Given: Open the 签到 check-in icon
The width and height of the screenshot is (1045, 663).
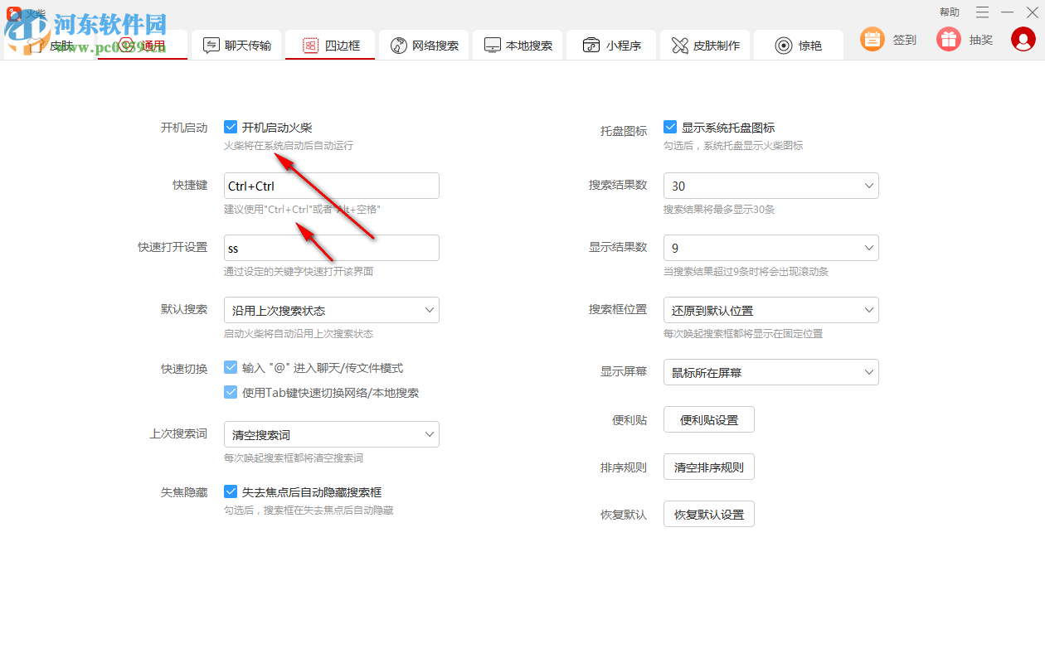Looking at the screenshot, I should (x=872, y=39).
